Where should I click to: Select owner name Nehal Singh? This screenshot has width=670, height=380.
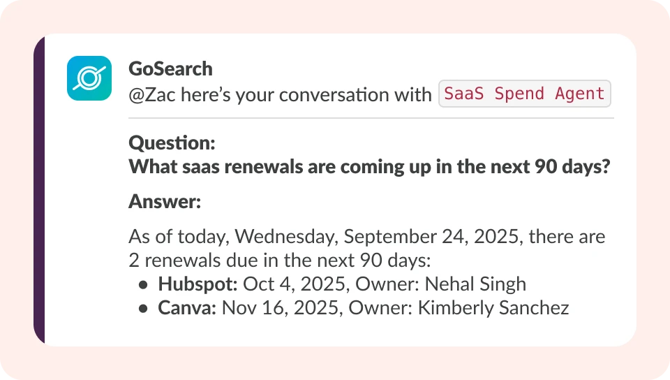pos(475,284)
